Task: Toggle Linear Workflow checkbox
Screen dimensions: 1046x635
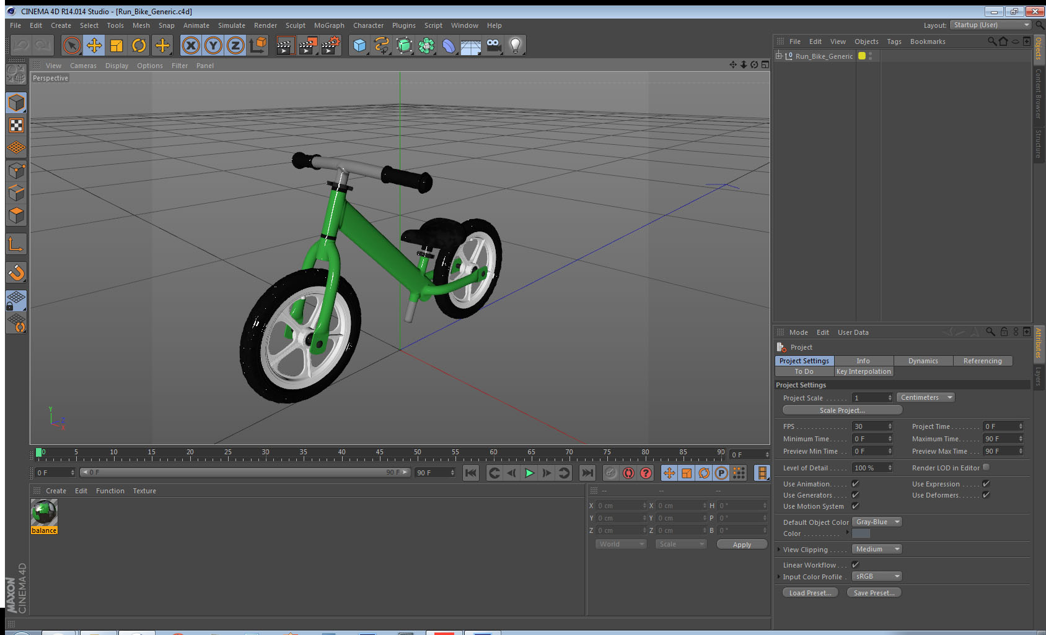Action: point(855,564)
